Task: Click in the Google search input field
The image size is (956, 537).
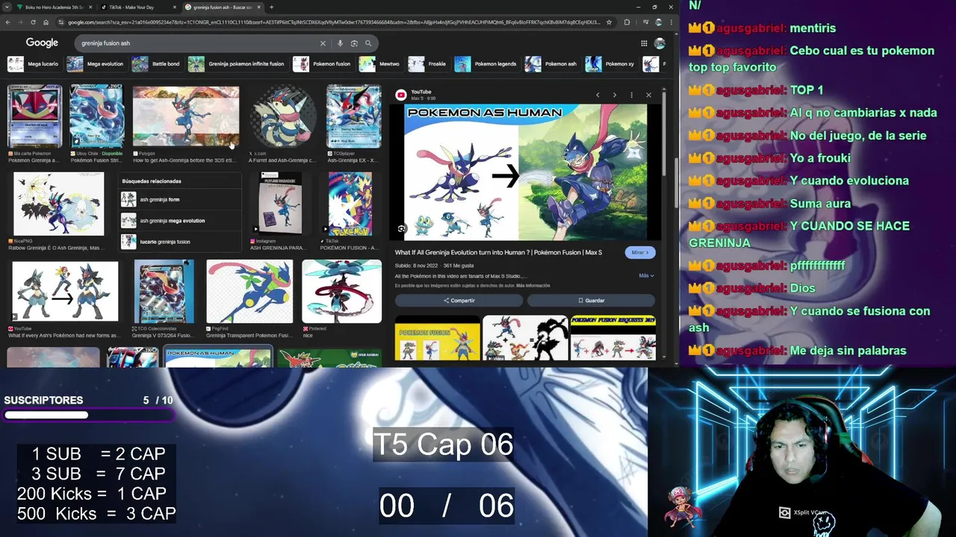Action: (x=198, y=43)
